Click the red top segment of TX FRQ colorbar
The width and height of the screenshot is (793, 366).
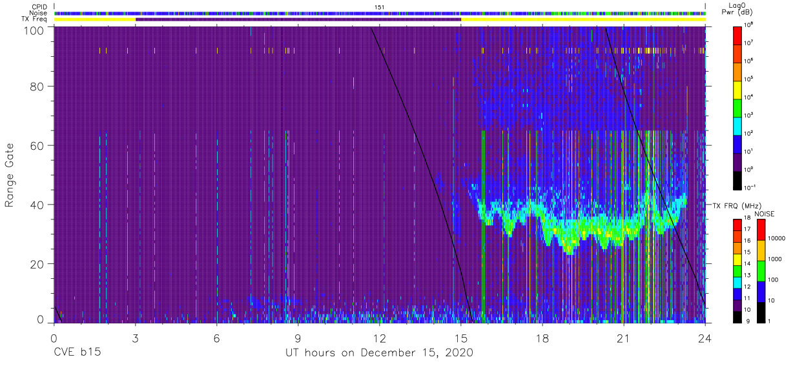pyautogui.click(x=737, y=225)
